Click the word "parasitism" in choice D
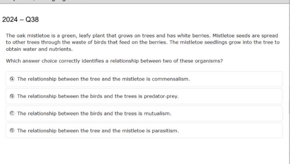 point(165,131)
